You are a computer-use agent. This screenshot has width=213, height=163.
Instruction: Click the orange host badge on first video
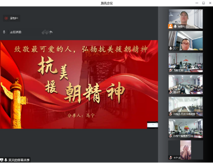click(x=170, y=27)
